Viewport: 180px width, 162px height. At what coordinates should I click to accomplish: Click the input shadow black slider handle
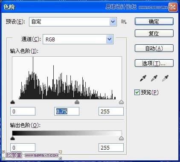pos(13,102)
